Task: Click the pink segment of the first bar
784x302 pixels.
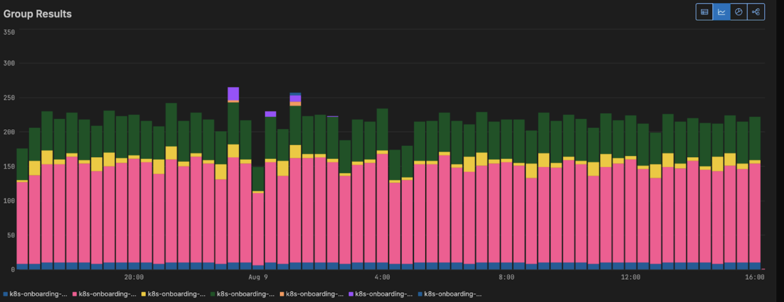Action: 22,223
